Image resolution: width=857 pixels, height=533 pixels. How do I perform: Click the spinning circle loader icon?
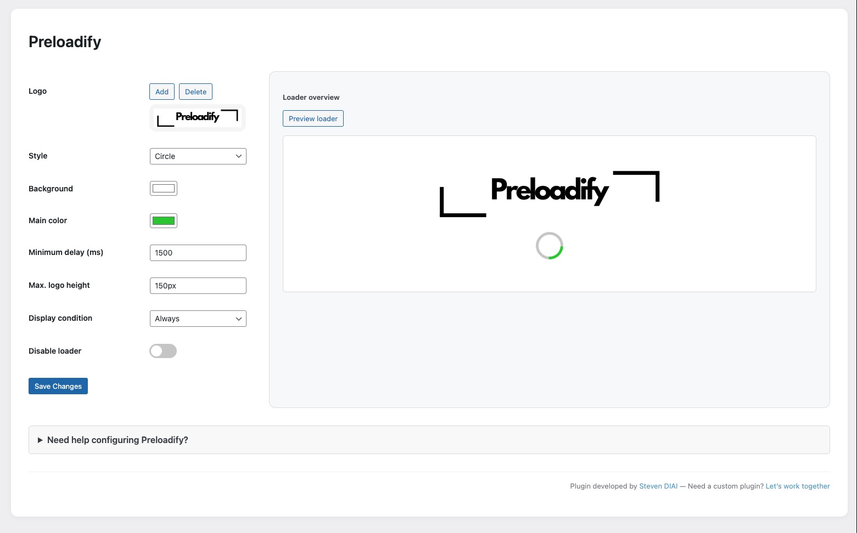click(x=550, y=246)
